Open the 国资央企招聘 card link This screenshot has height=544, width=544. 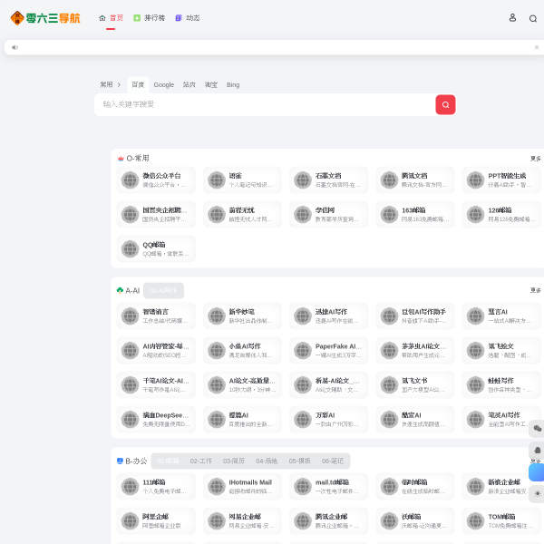(156, 214)
